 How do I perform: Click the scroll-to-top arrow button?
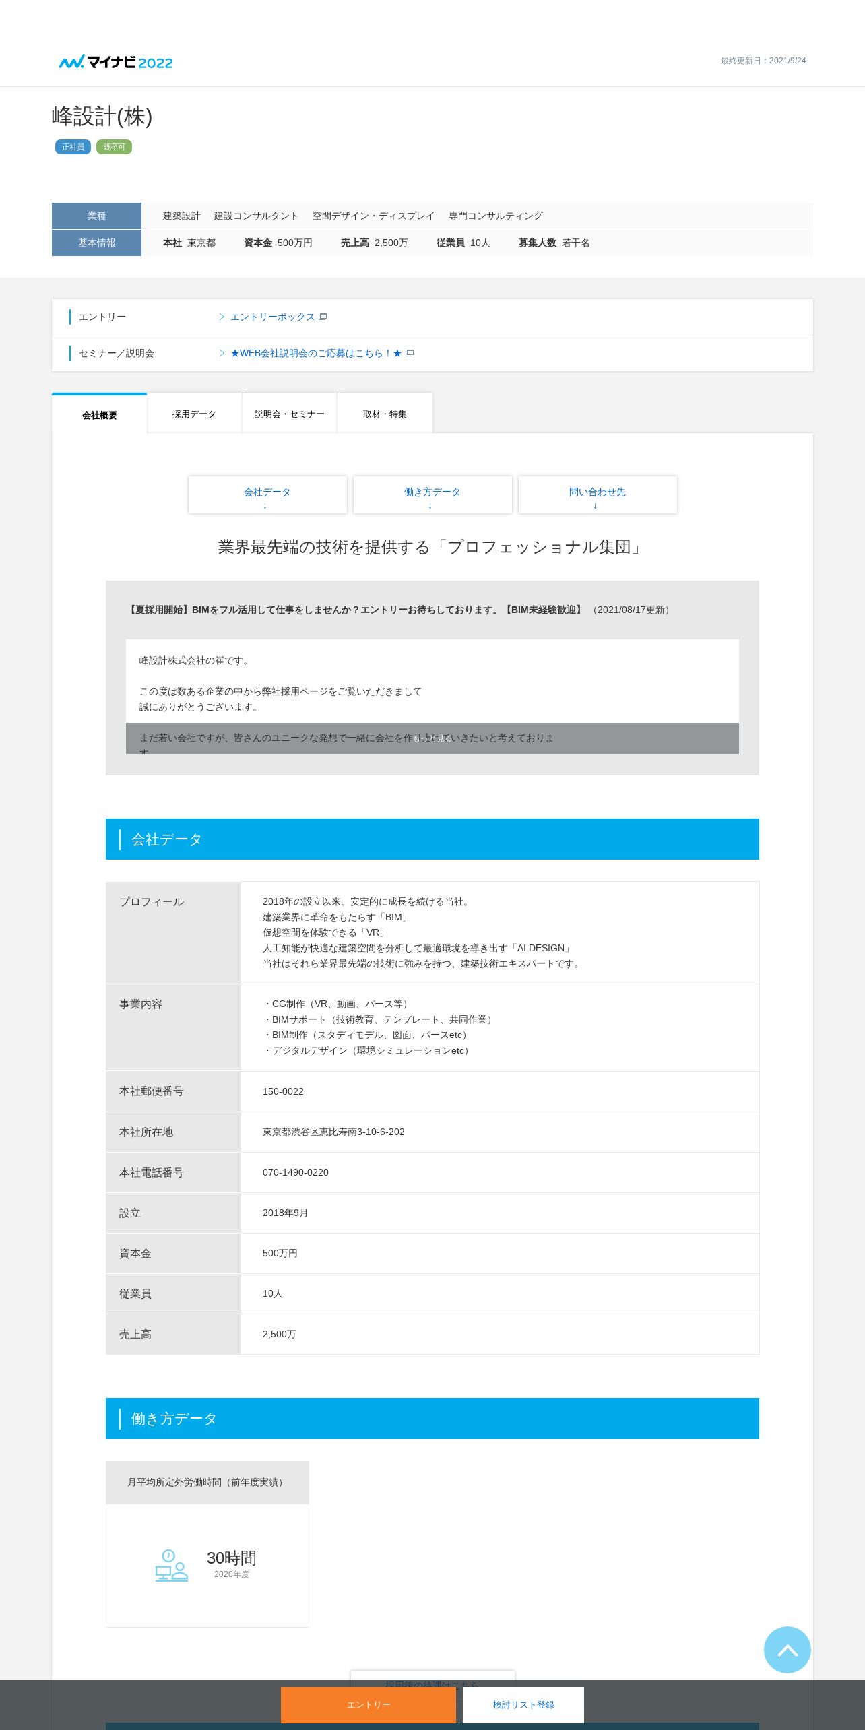point(787,1649)
